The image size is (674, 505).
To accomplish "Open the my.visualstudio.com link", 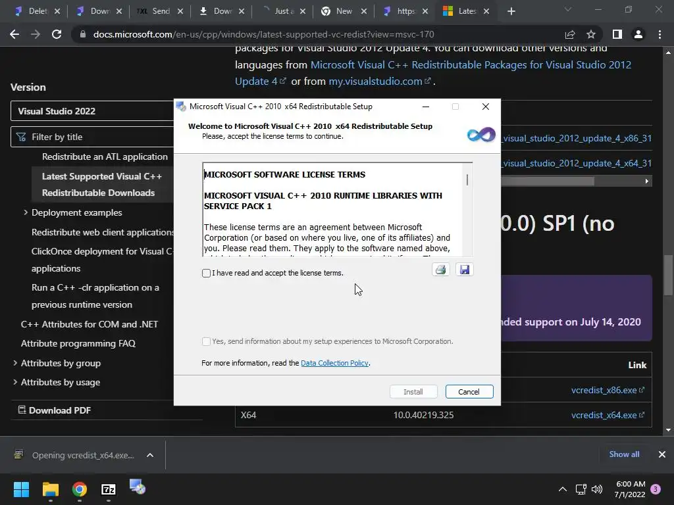I will tap(379, 81).
